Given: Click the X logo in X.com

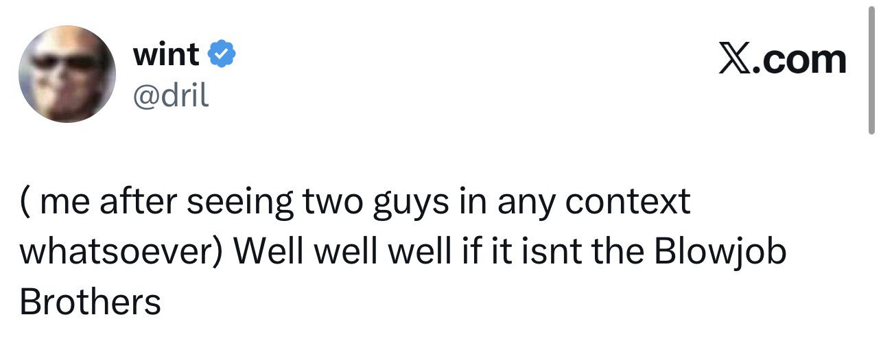Looking at the screenshot, I should click(735, 60).
